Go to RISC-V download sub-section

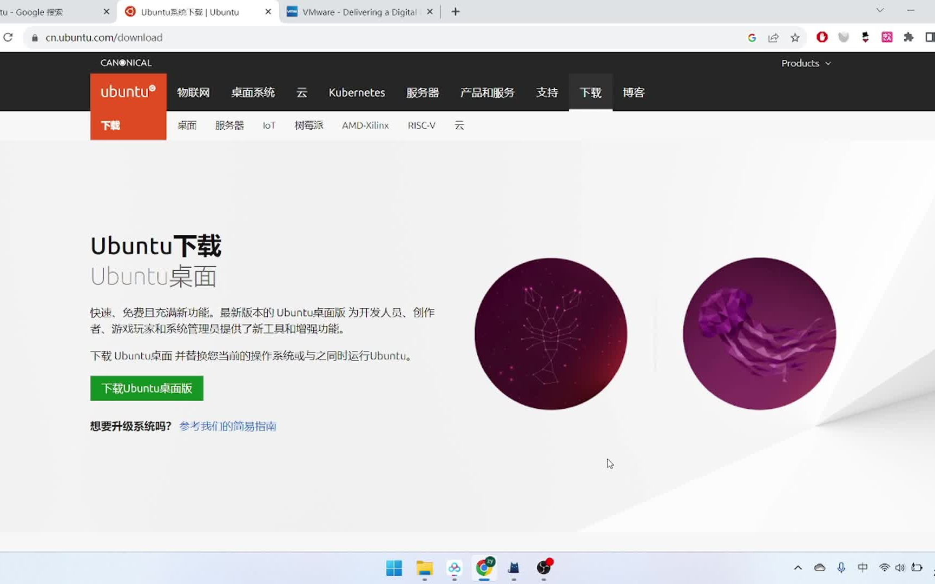pyautogui.click(x=422, y=125)
